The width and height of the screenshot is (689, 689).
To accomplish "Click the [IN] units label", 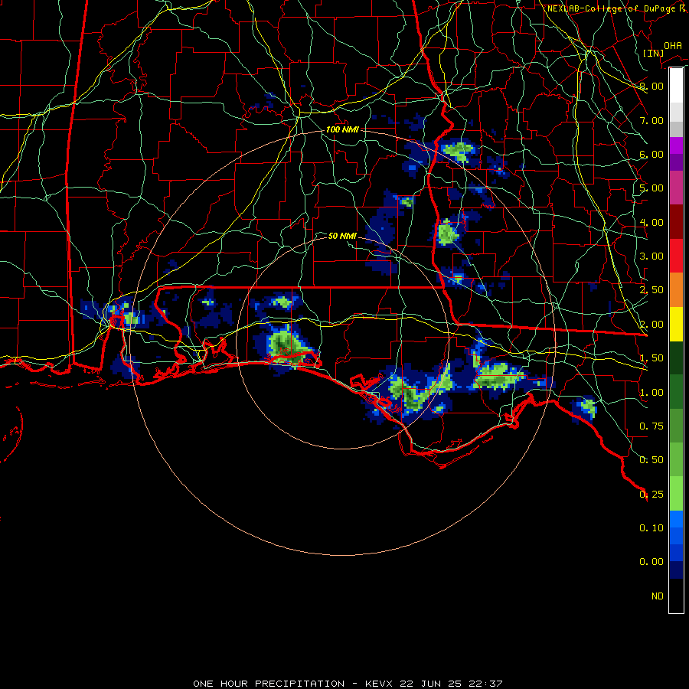I will [x=653, y=53].
